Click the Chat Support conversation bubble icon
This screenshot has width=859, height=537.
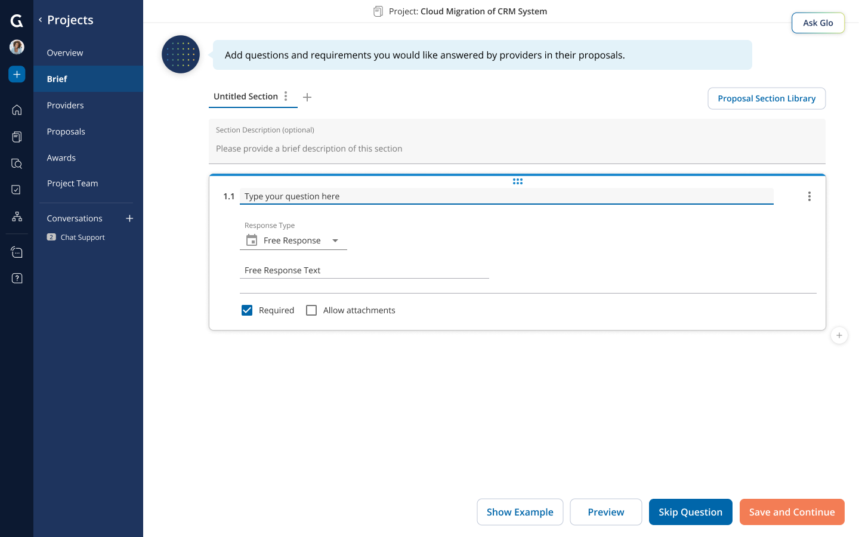[x=17, y=251]
